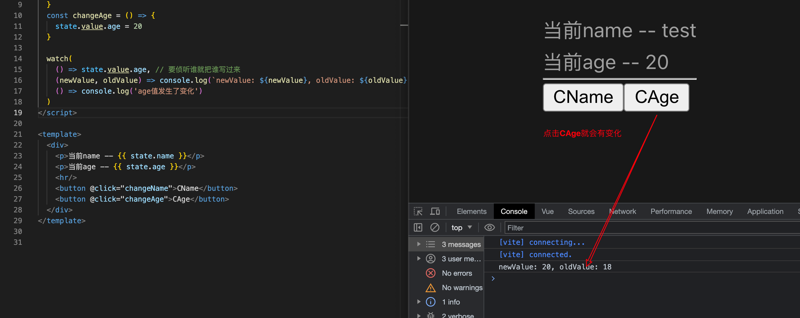Open the Network tab

pos(623,211)
